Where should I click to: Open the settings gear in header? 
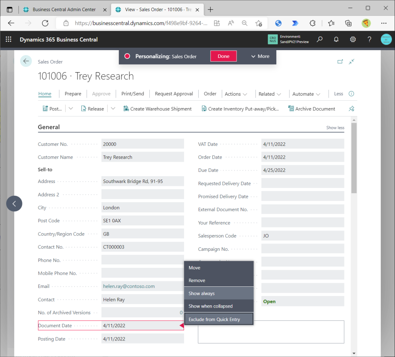click(353, 39)
